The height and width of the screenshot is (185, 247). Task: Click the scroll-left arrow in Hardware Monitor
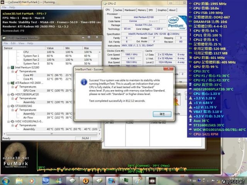4,134
